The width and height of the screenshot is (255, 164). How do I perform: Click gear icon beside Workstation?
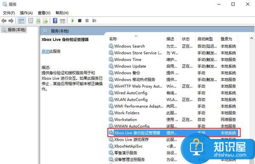[x=111, y=119]
